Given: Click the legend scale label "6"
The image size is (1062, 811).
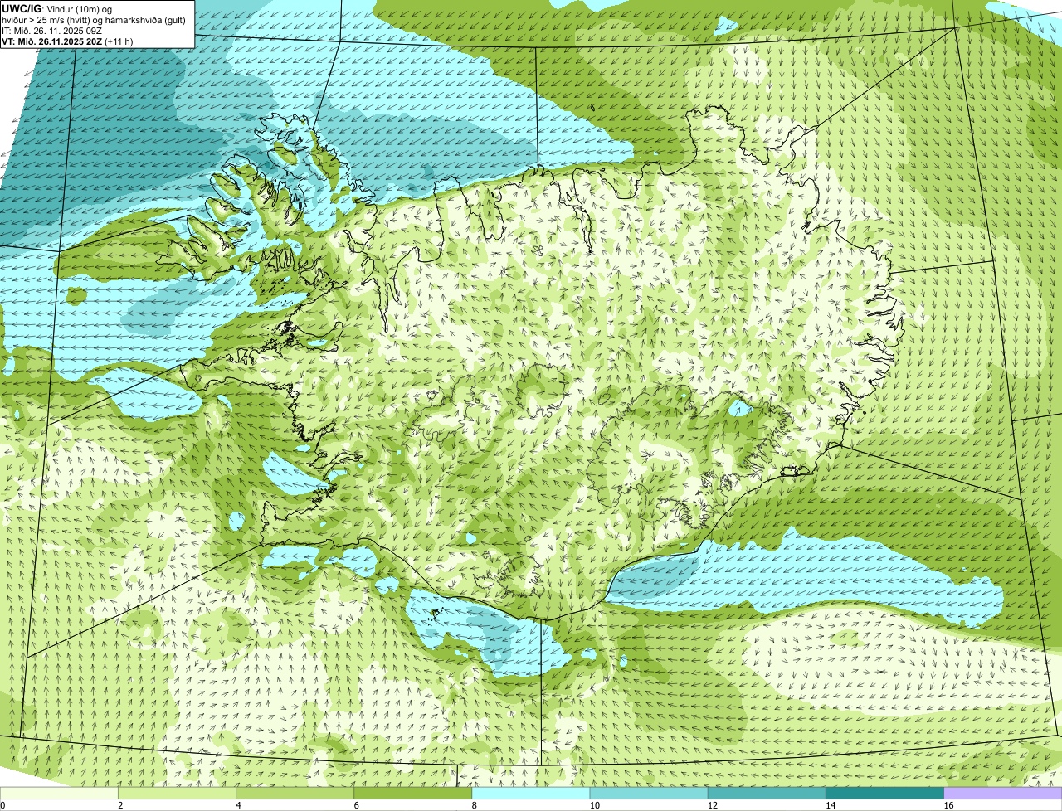Looking at the screenshot, I should pyautogui.click(x=356, y=805).
